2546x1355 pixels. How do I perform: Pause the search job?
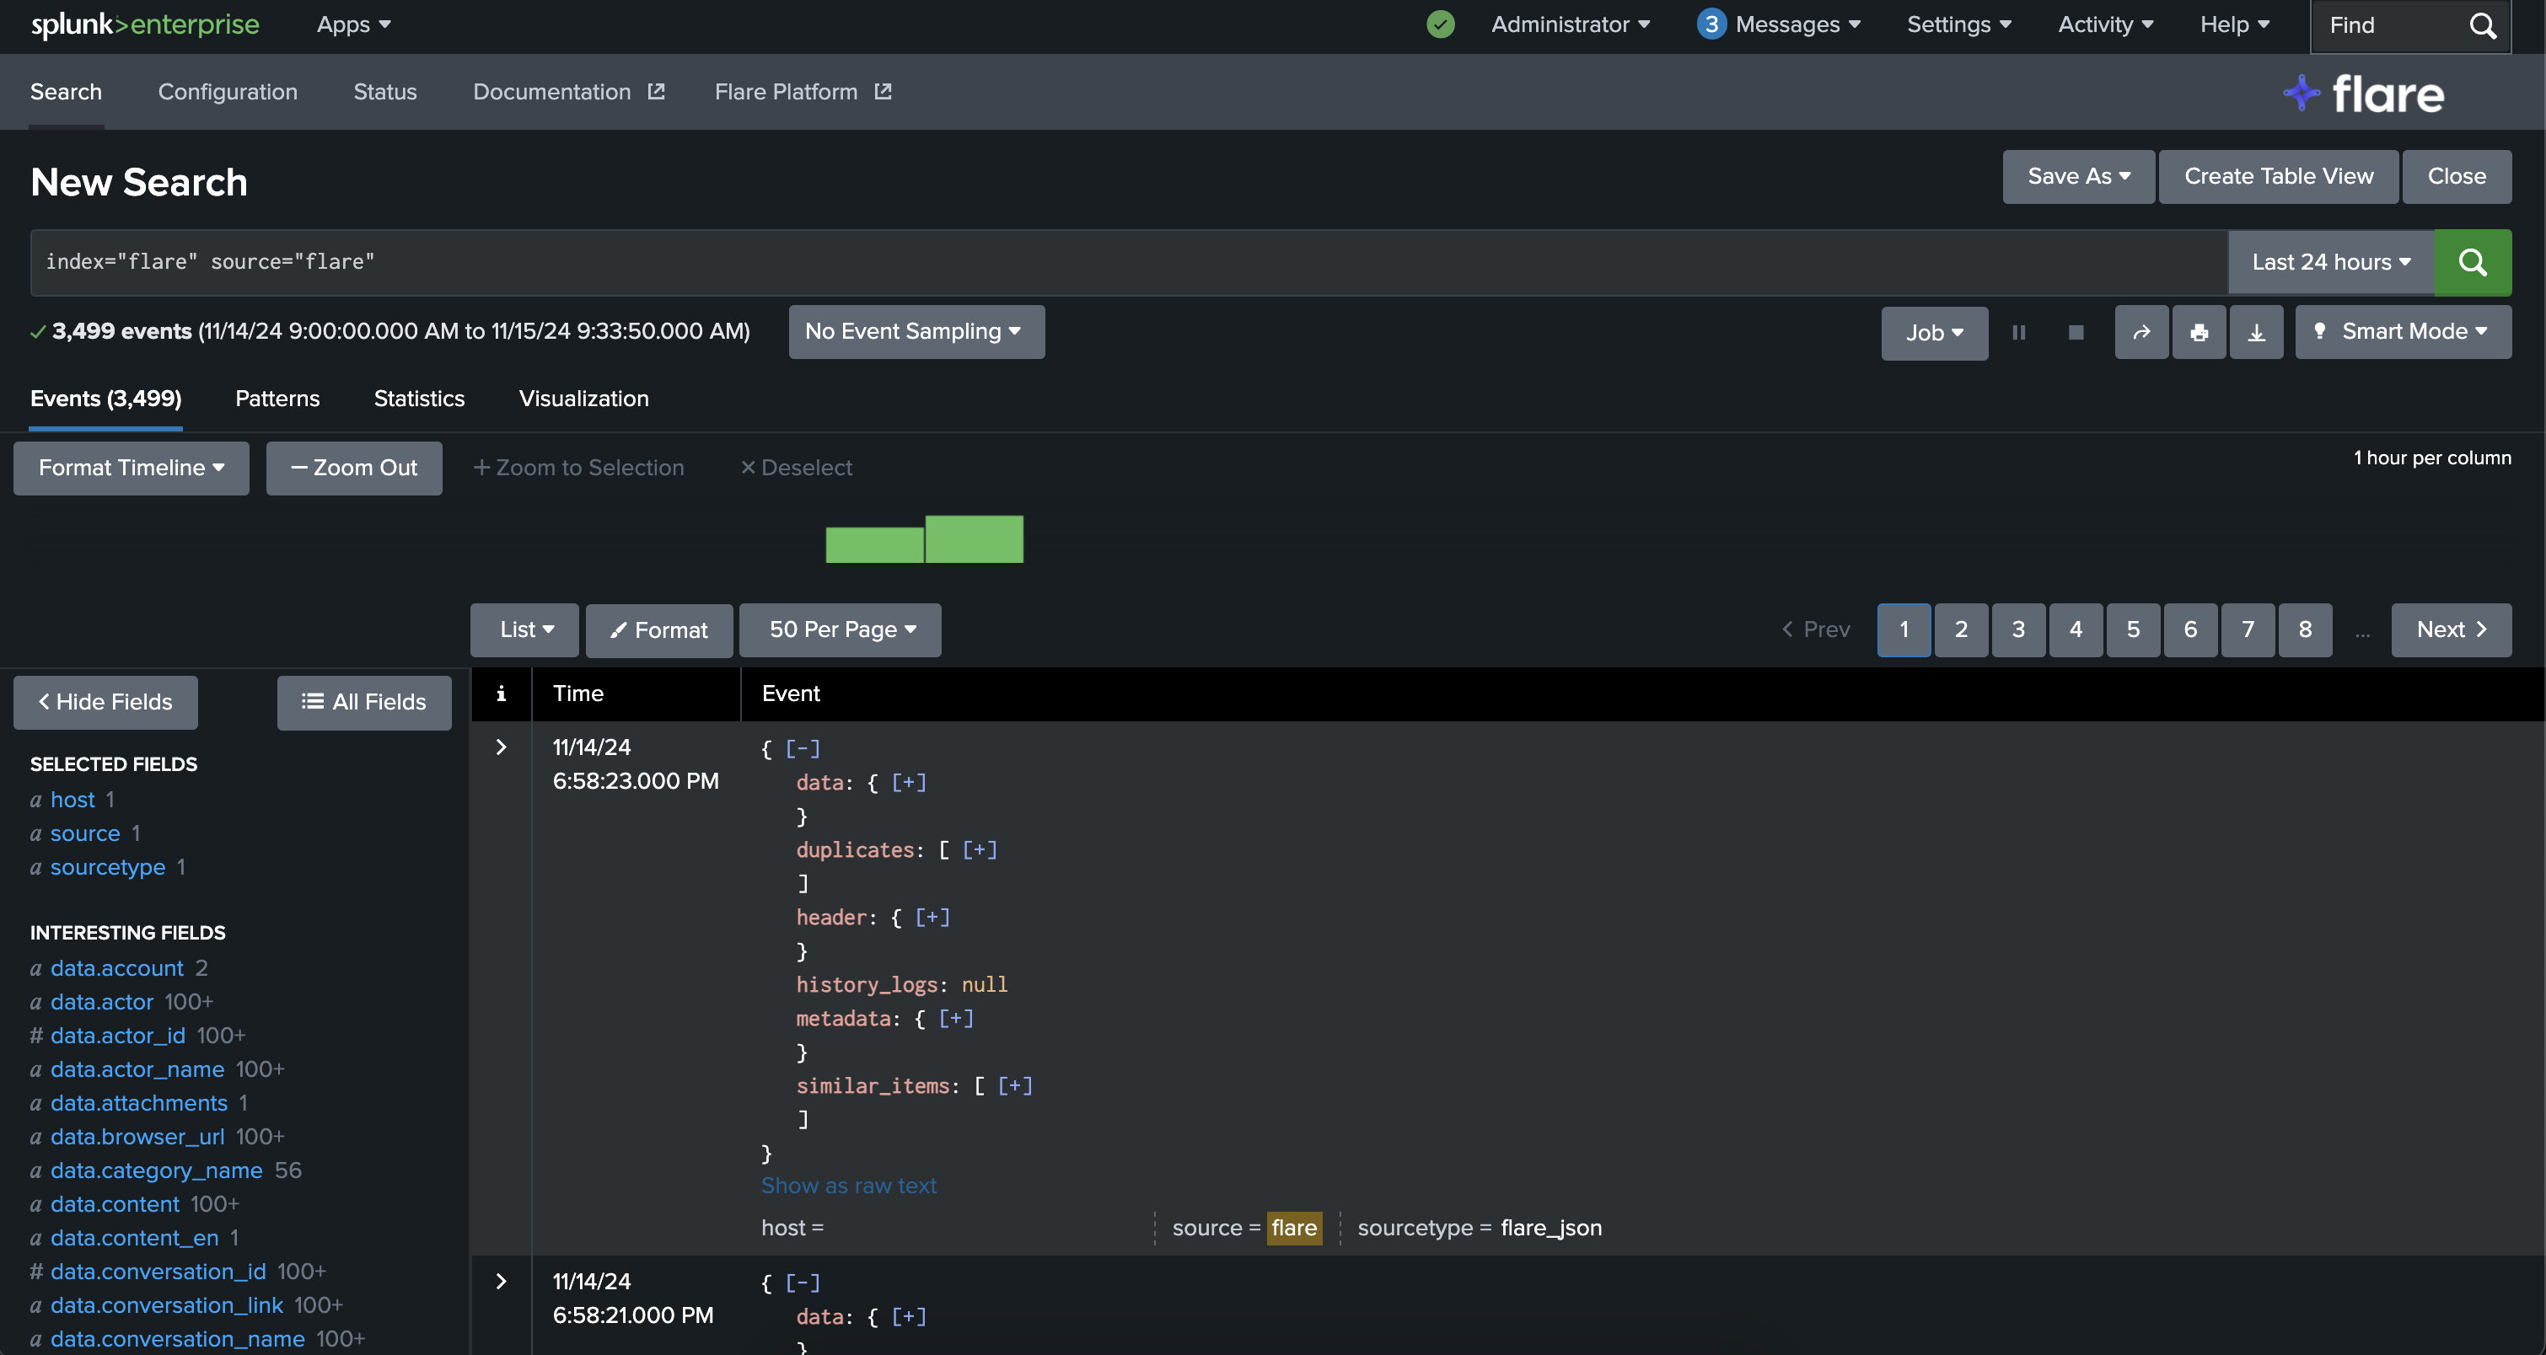pyautogui.click(x=2018, y=333)
